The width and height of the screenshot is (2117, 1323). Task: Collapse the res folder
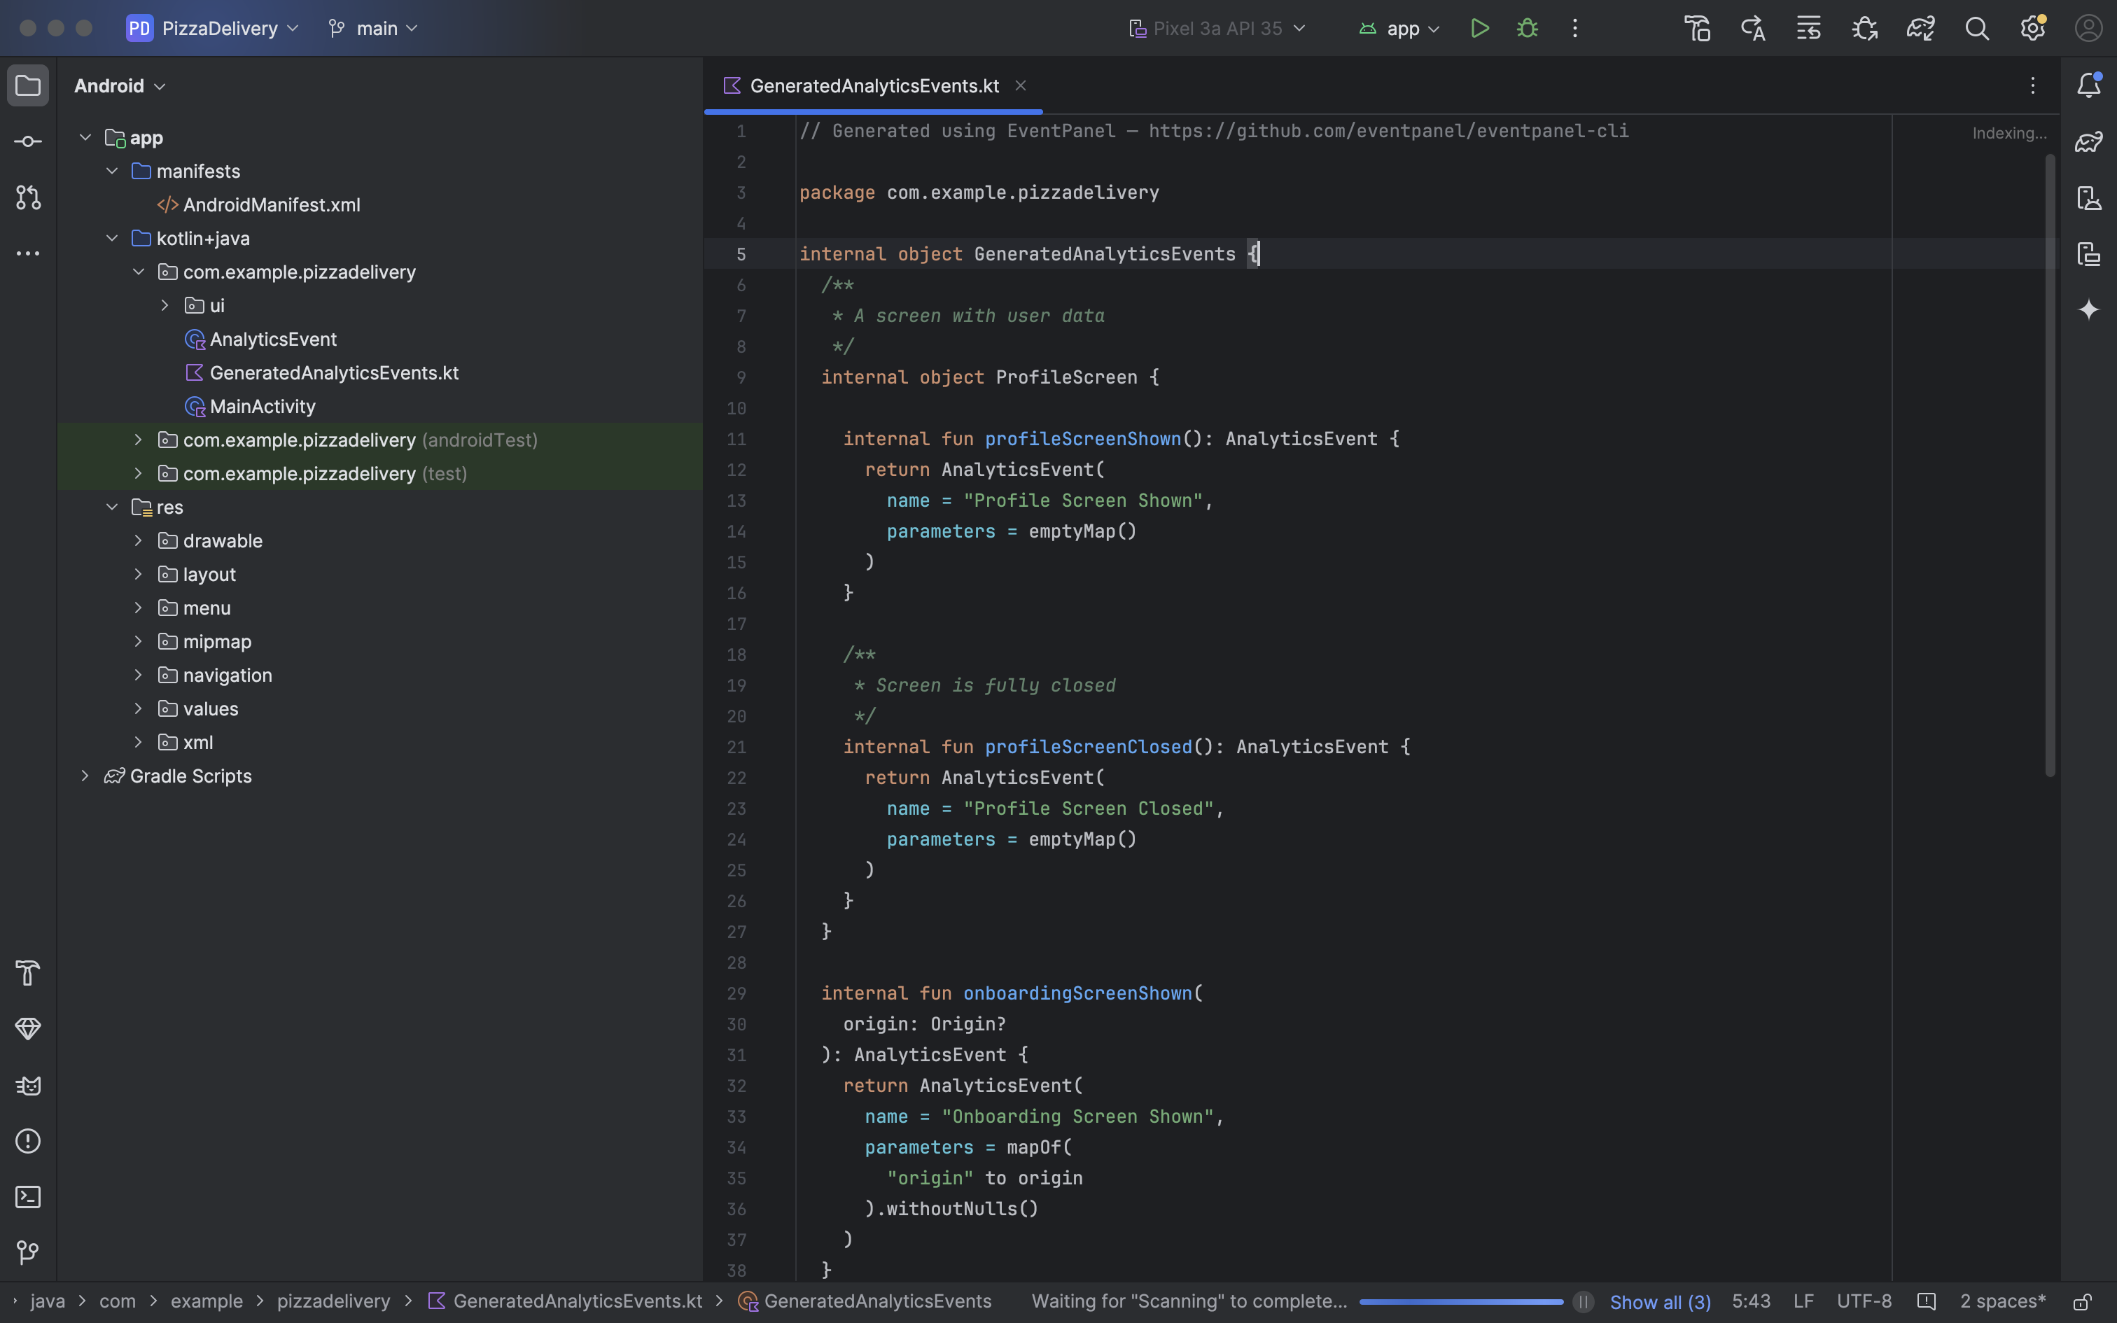click(112, 507)
